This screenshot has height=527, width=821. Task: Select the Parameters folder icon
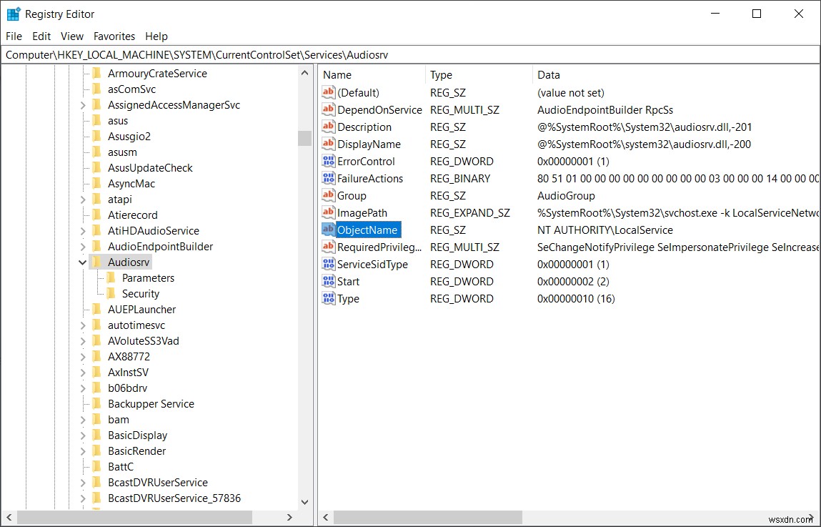[112, 277]
